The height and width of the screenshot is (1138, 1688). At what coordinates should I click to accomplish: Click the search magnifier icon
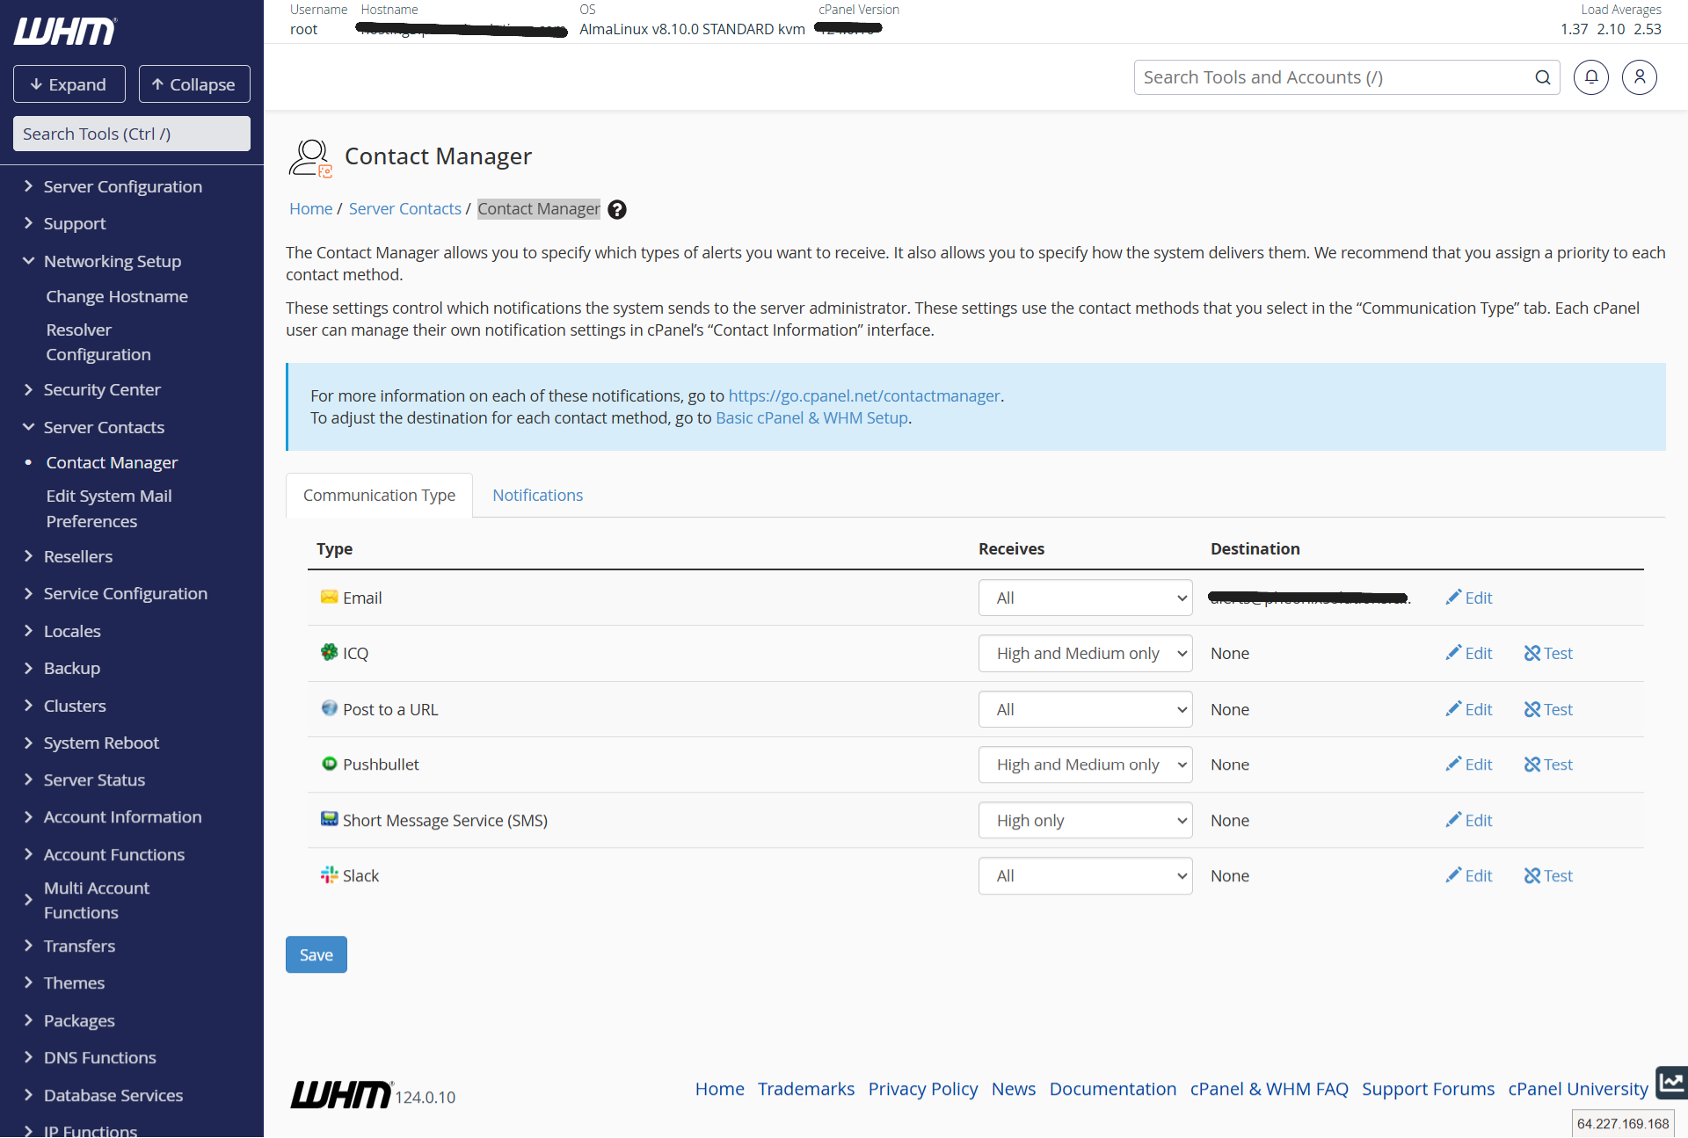point(1542,77)
